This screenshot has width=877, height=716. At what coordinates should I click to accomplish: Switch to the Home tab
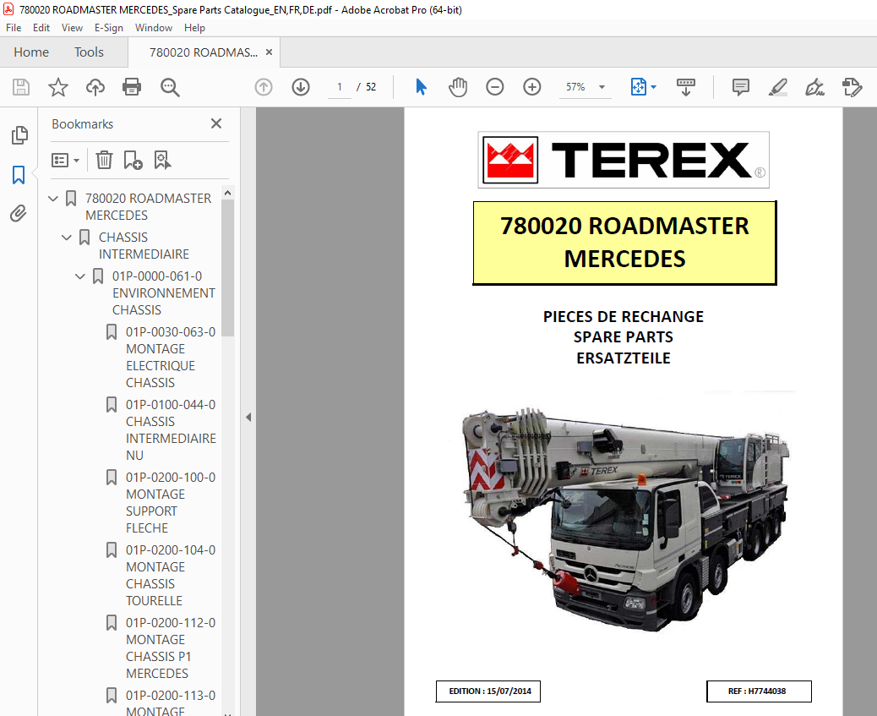31,52
